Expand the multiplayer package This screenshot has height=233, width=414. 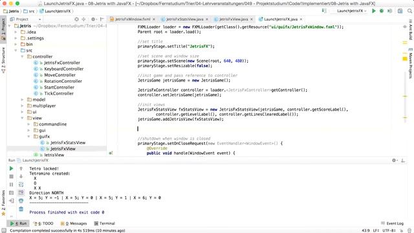(23, 105)
